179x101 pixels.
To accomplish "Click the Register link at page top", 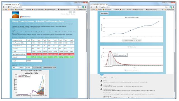I will [x=70, y=12].
